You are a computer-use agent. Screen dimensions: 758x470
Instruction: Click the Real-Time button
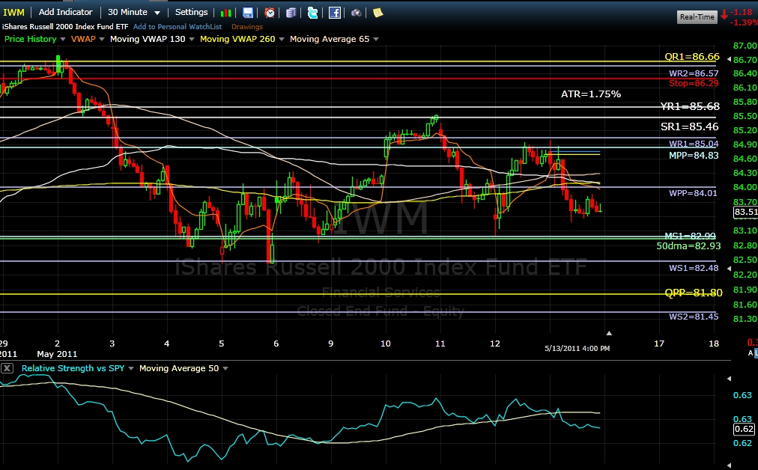697,17
